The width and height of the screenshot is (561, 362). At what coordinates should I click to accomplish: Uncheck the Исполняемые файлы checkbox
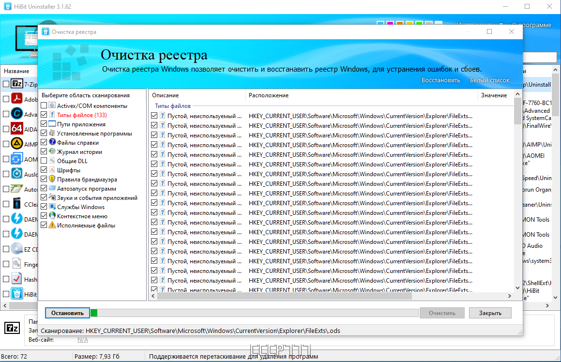pos(44,225)
